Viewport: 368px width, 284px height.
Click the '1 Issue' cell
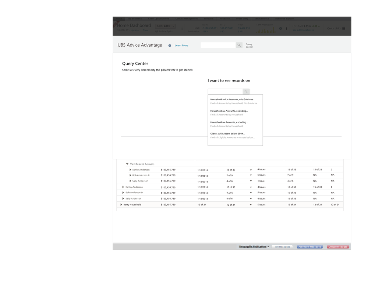(261, 181)
